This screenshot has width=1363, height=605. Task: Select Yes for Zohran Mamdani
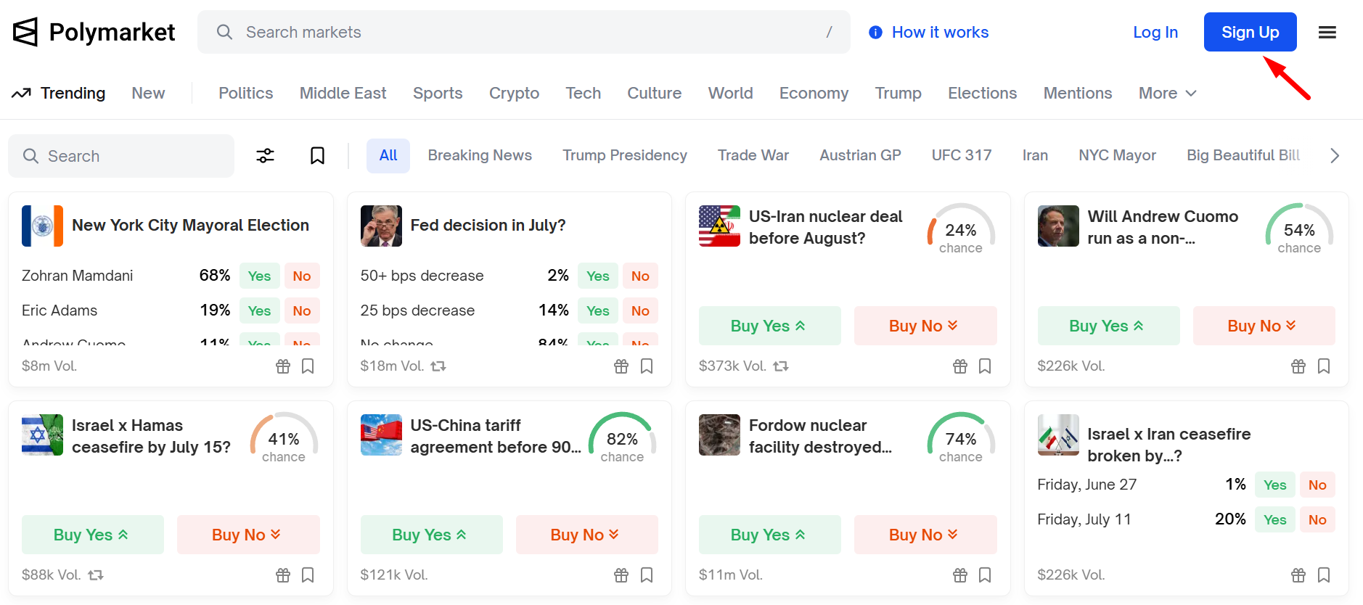click(259, 276)
